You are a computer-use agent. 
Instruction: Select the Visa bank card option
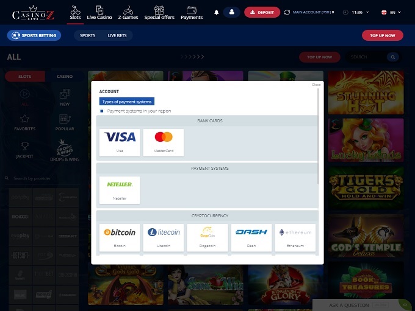(120, 142)
